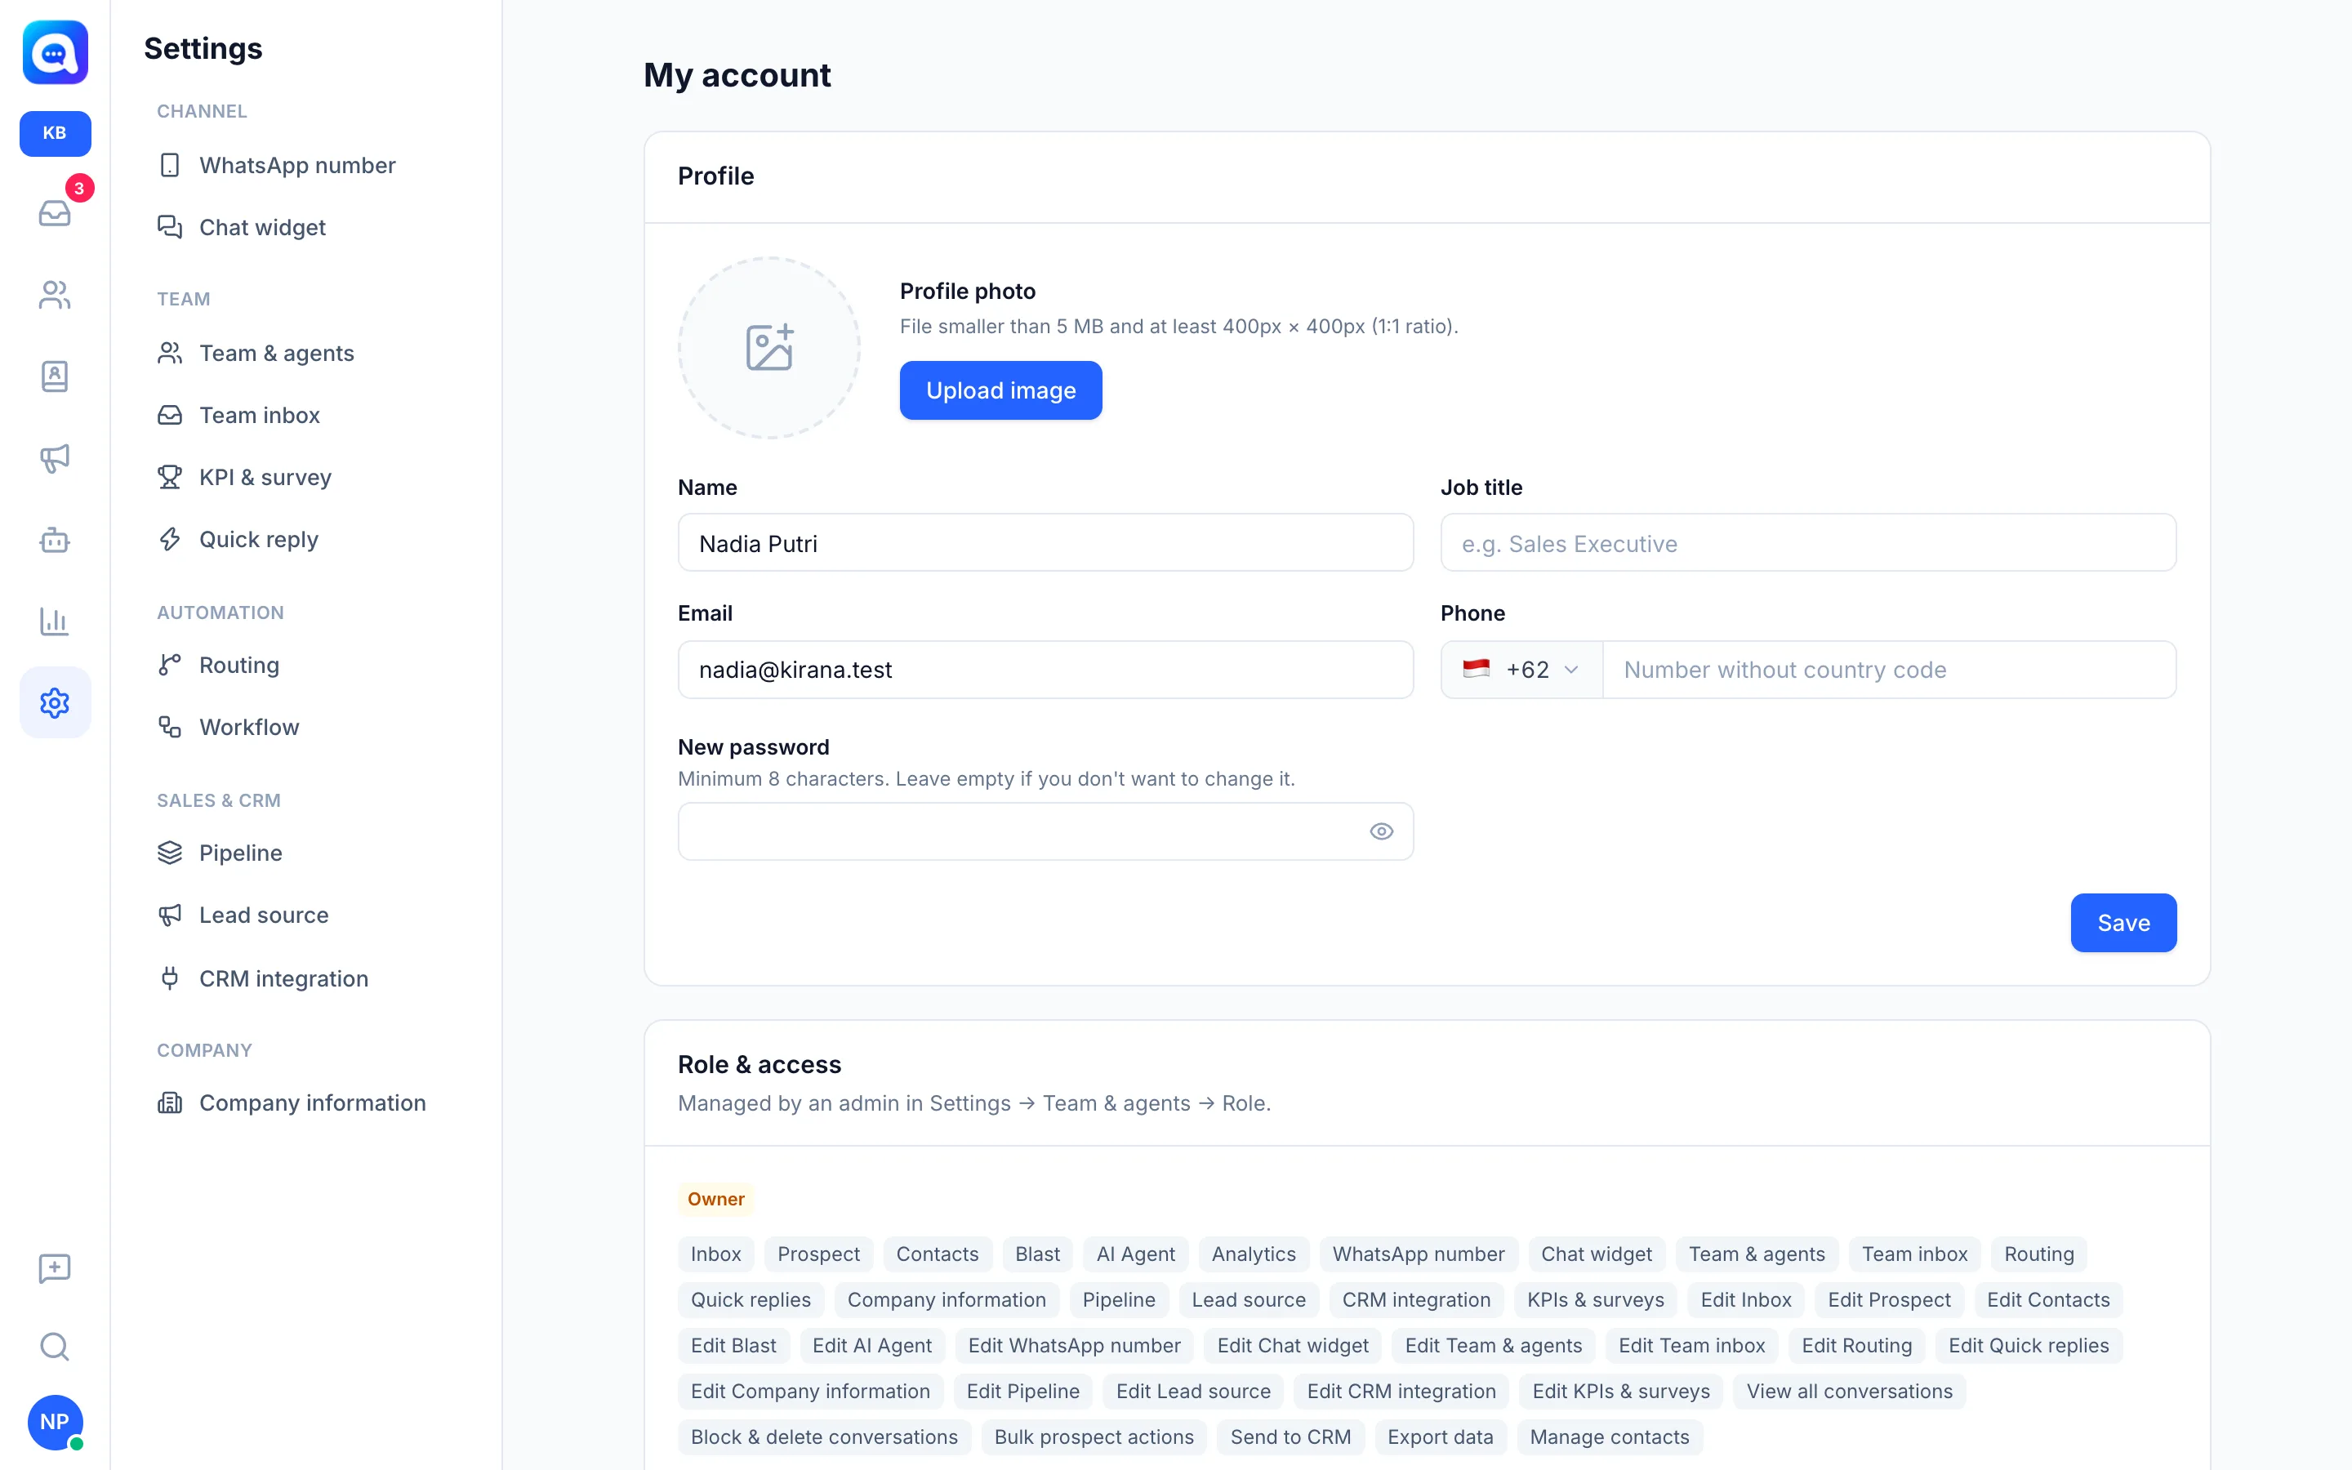Open the contacts book icon in sidebar
The width and height of the screenshot is (2352, 1470).
click(x=55, y=376)
